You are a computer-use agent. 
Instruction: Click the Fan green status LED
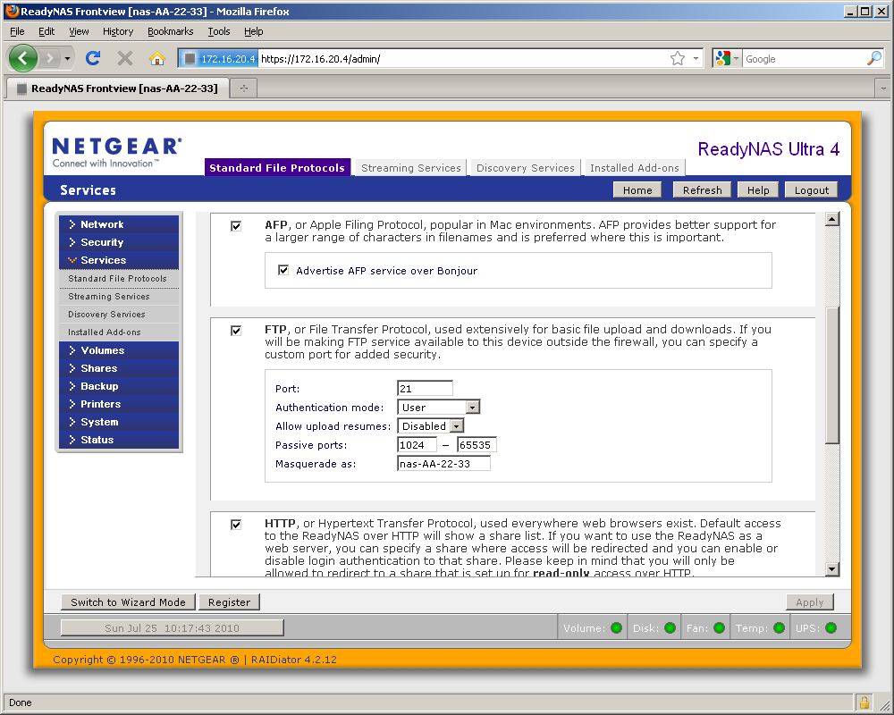(719, 627)
